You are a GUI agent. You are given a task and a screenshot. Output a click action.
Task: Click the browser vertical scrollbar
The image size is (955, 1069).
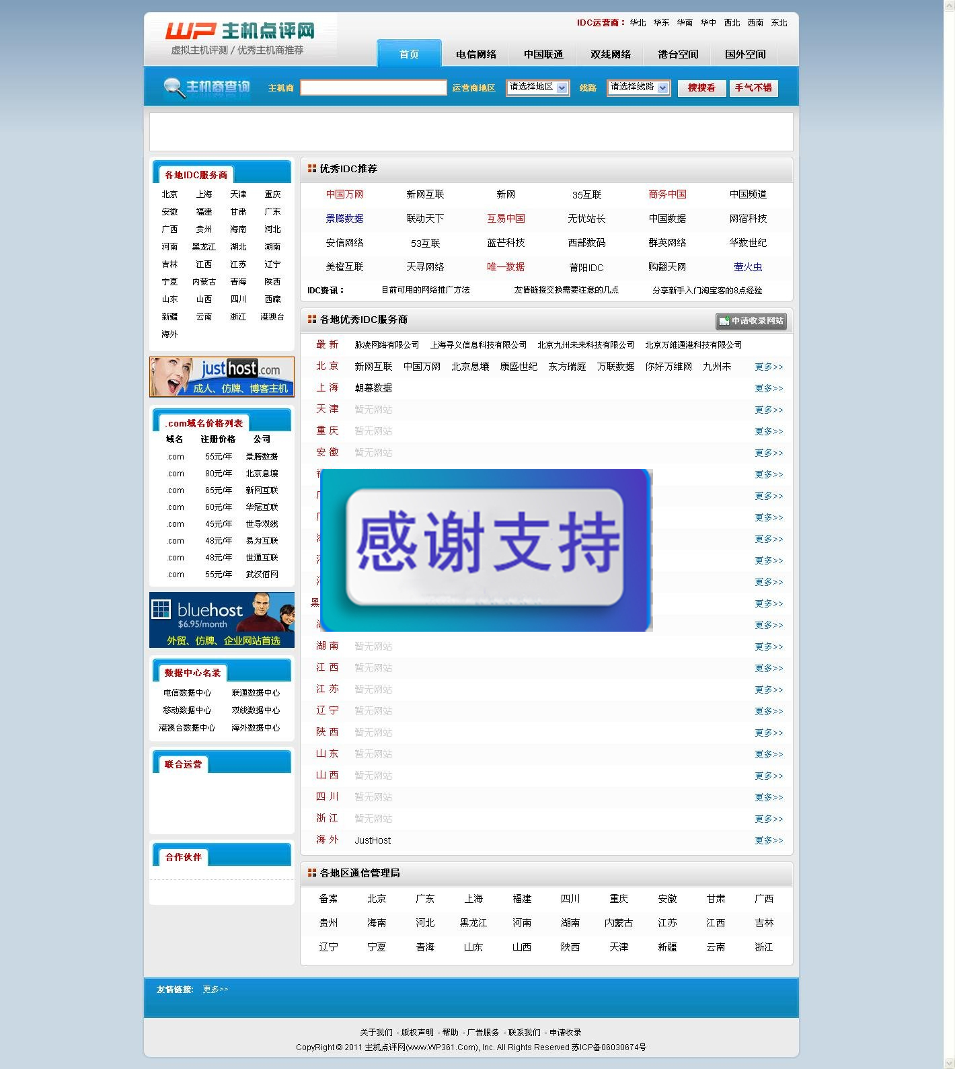tap(950, 534)
